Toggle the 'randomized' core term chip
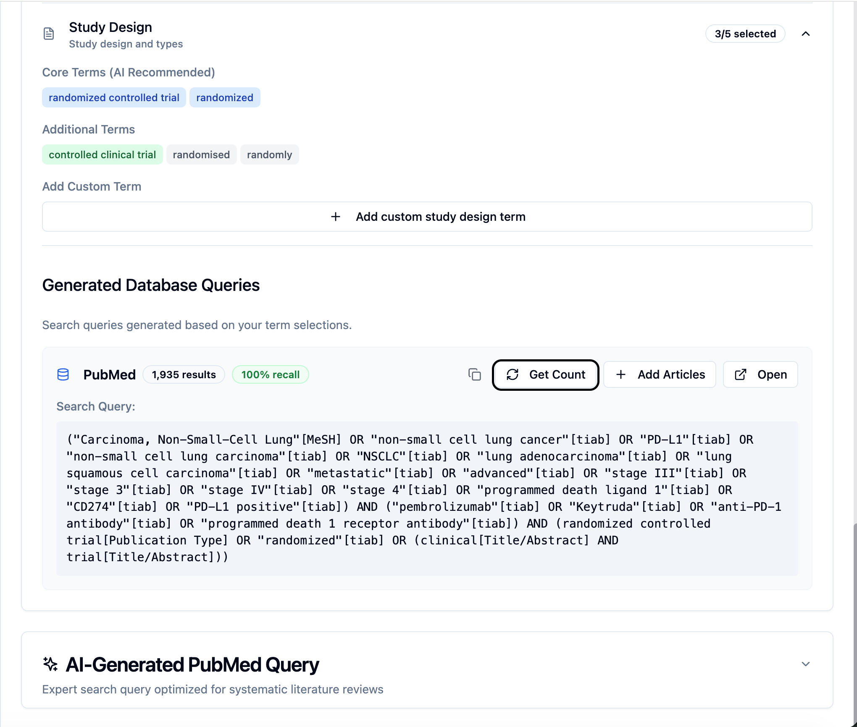 coord(224,97)
